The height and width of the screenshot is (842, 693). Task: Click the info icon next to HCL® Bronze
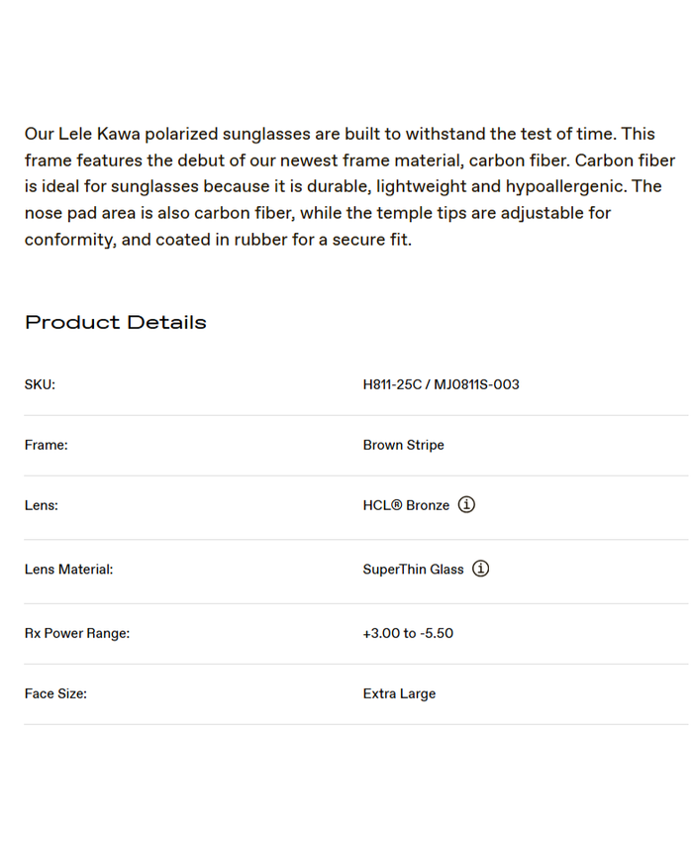[x=467, y=504]
